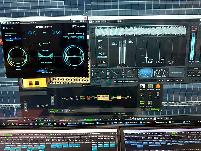The height and width of the screenshot is (151, 201).
Task: Open the INTENSITY speech bubble tooltip icon
Action: [x=7, y=28]
